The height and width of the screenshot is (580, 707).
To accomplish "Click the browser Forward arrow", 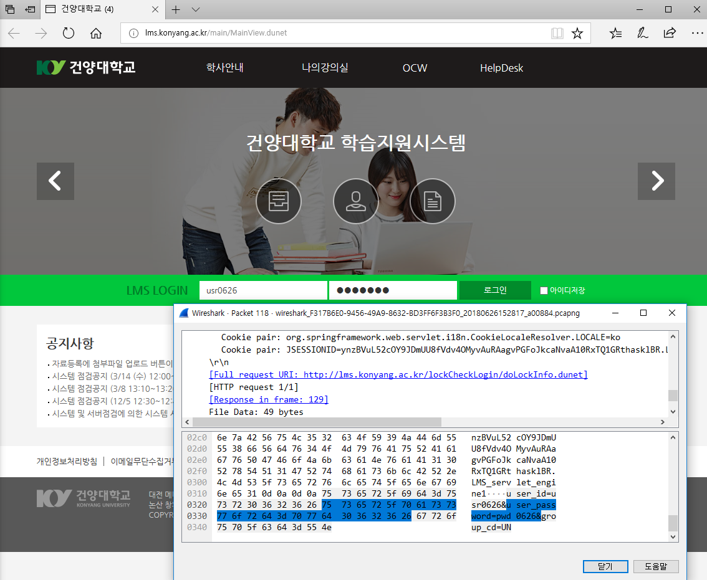I will [41, 33].
